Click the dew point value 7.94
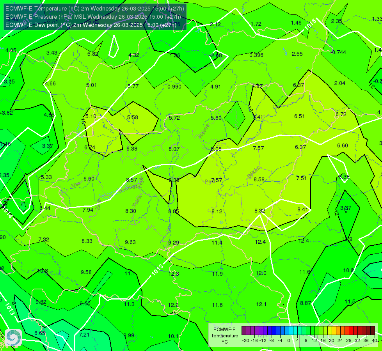The image size is (382, 351). 88,210
